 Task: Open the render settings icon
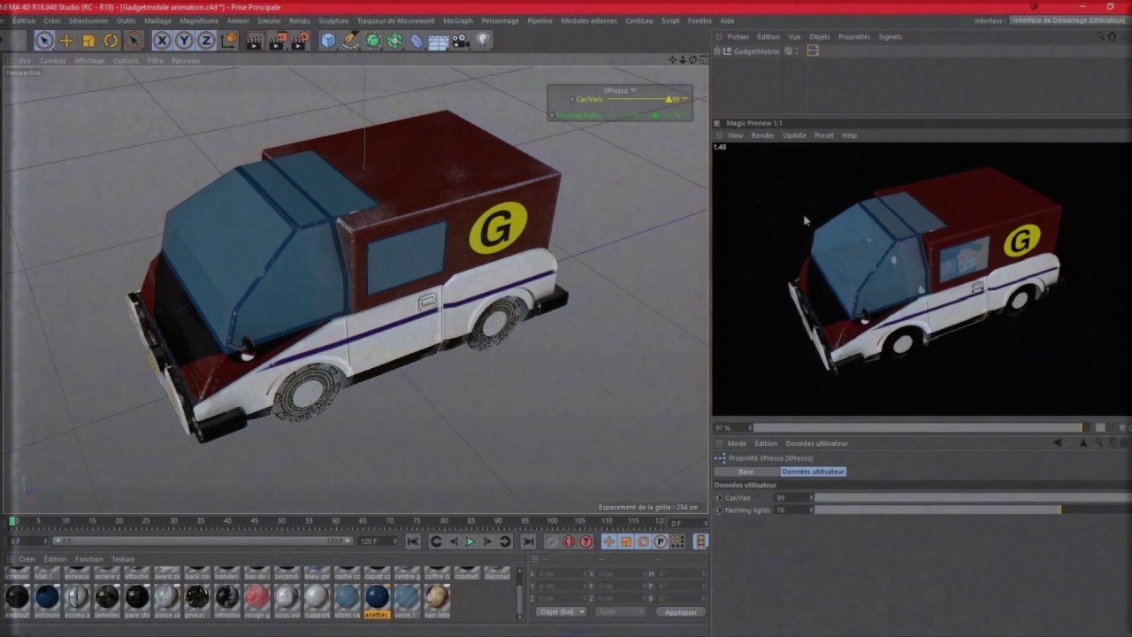click(x=298, y=40)
